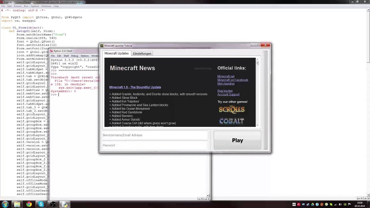370x208 pixels.
Task: Click the network signal tray icon
Action: coord(335,205)
